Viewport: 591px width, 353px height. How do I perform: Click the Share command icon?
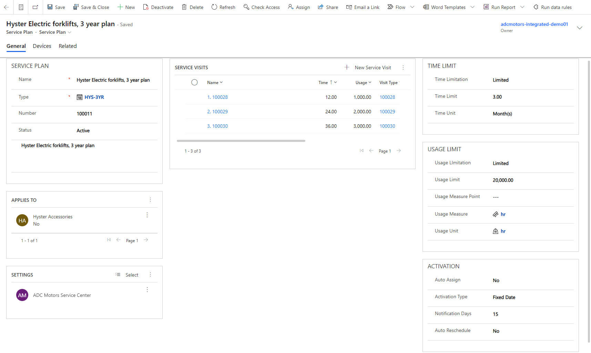point(321,7)
